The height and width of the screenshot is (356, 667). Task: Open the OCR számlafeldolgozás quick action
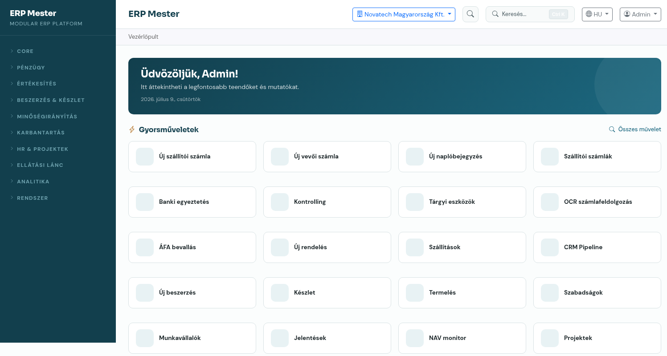[597, 202]
